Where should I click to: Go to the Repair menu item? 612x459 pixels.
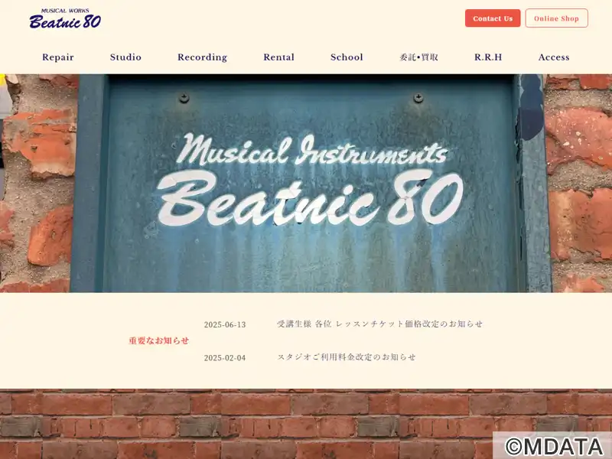coord(58,57)
